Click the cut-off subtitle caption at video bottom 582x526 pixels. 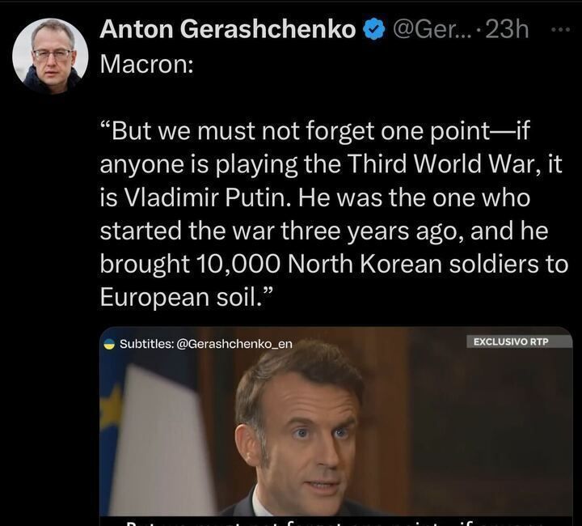(x=336, y=521)
